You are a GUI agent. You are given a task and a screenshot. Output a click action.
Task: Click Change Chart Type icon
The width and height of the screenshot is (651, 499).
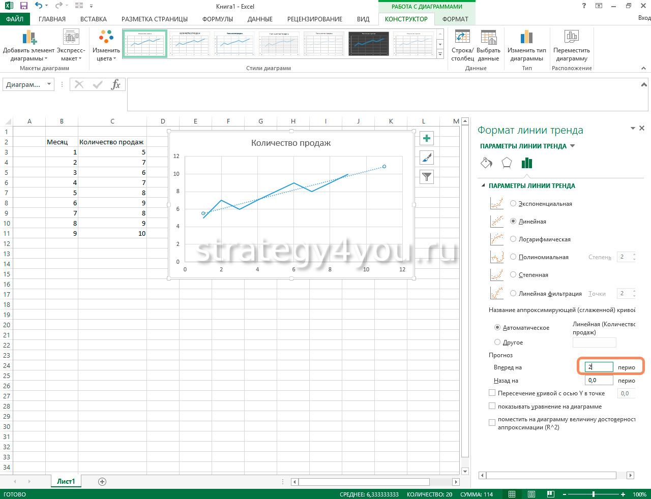(526, 38)
